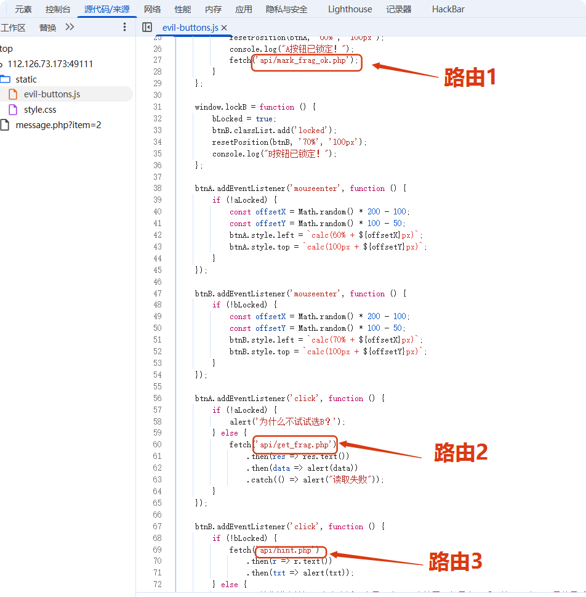
Task: Click the orange evil-buttons.js file icon in tree
Action: click(13, 94)
